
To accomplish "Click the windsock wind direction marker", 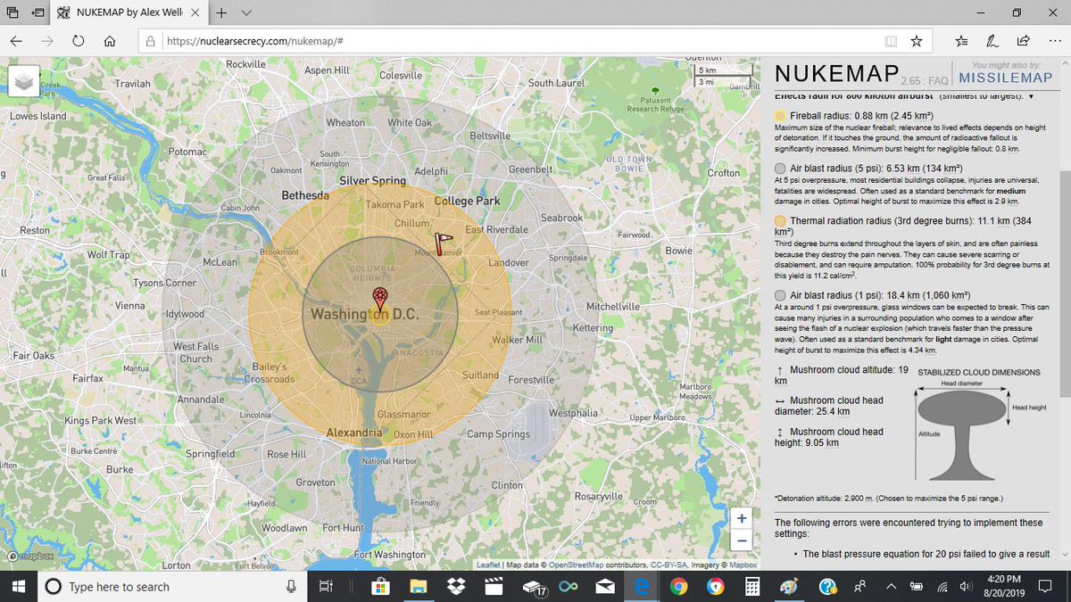I will click(x=443, y=243).
